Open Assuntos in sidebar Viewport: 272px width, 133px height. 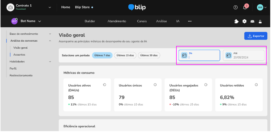point(19,55)
